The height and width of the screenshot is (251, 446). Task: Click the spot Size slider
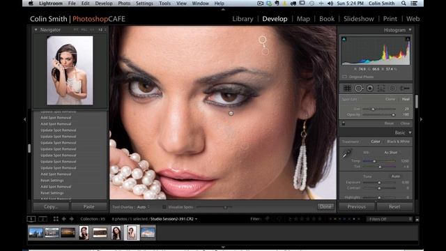378,109
